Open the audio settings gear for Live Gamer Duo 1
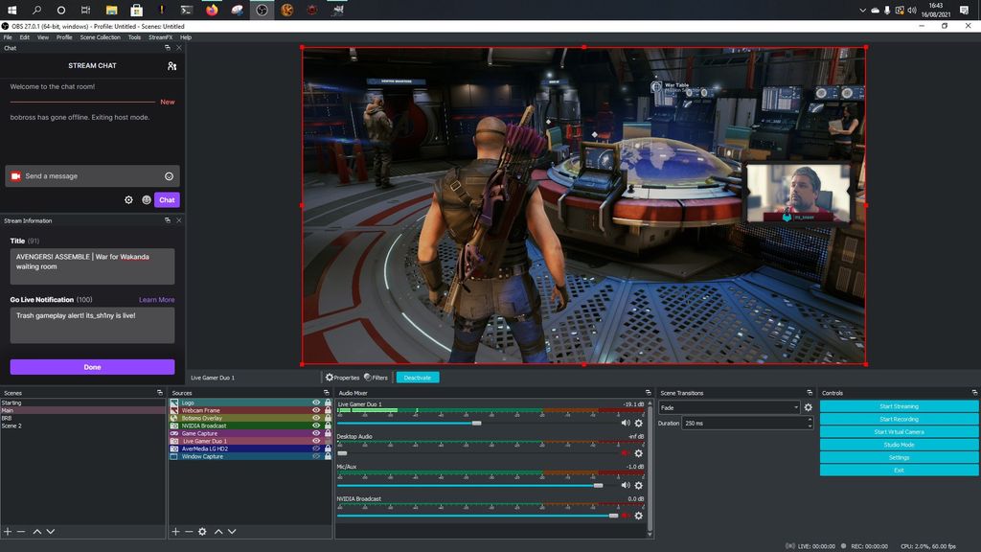 pyautogui.click(x=638, y=423)
